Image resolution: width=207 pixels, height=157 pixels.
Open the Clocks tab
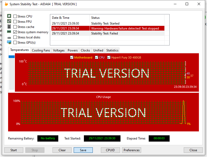pyautogui.click(x=85, y=50)
